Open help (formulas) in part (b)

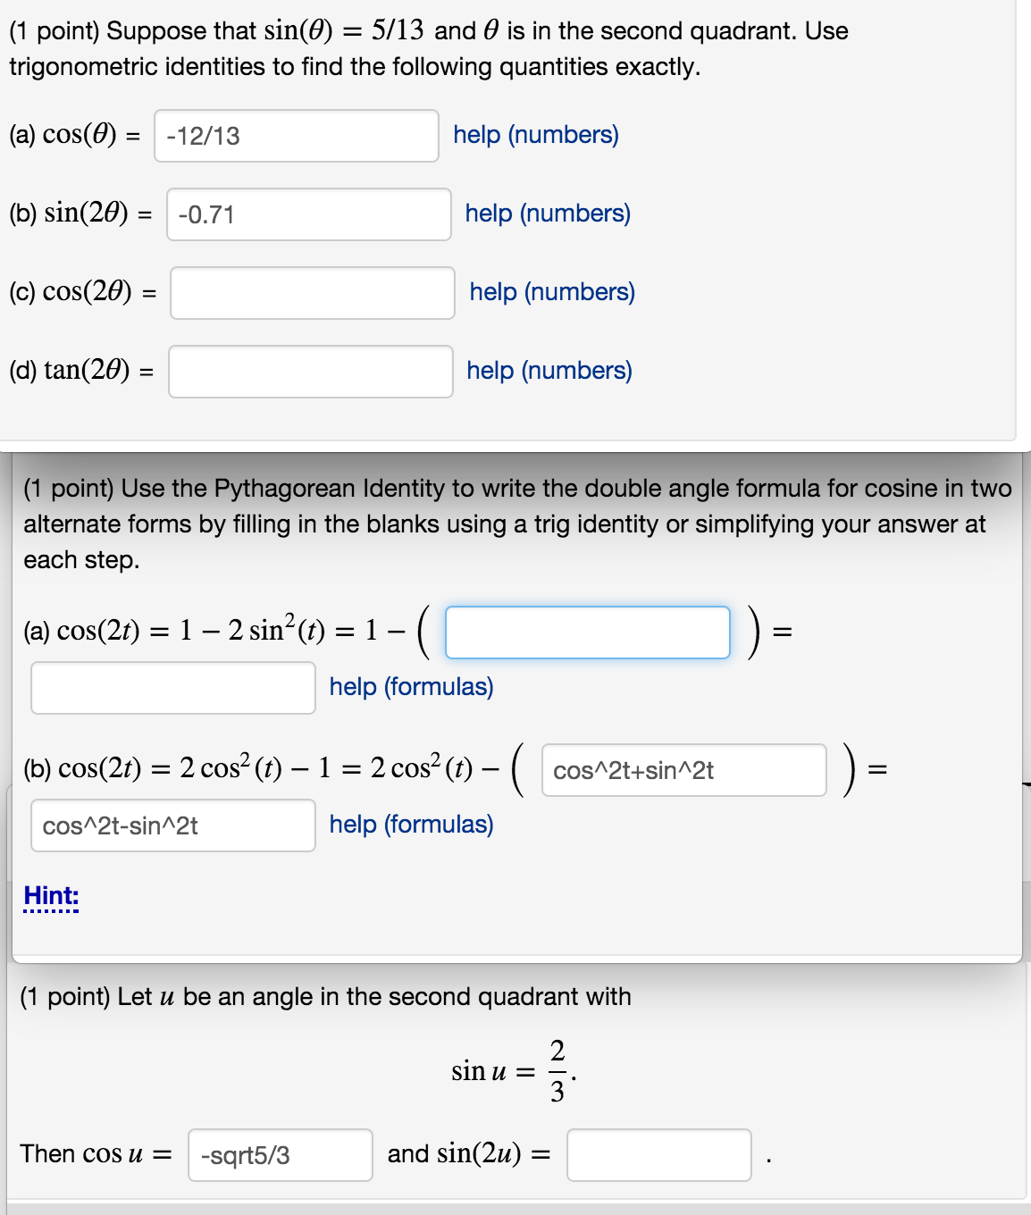[410, 825]
